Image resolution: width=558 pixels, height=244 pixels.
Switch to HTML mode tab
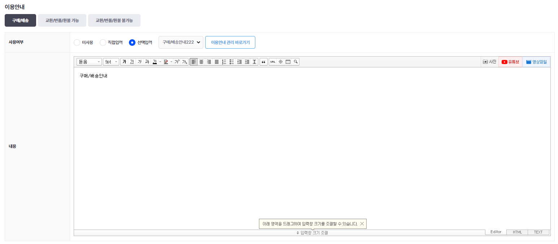point(517,232)
